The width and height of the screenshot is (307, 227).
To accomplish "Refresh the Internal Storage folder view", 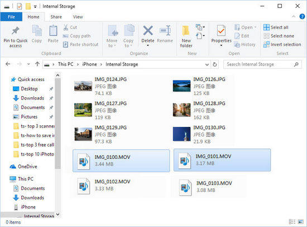I will [x=215, y=64].
